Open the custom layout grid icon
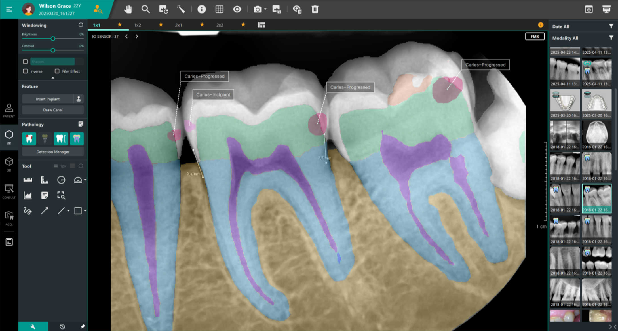 click(261, 25)
